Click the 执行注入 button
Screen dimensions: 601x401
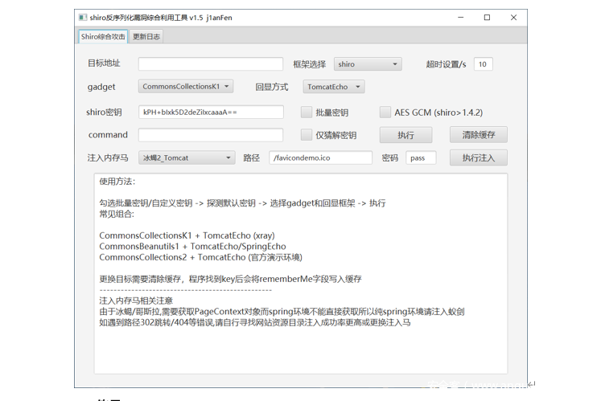[479, 158]
